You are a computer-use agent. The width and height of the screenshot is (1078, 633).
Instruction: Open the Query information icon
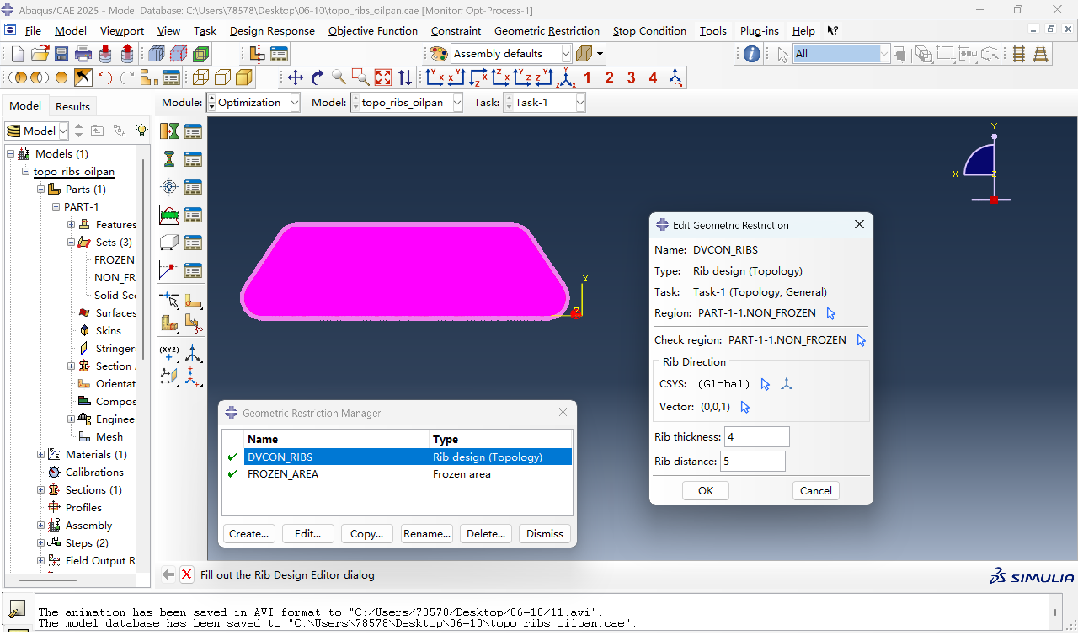click(x=752, y=54)
